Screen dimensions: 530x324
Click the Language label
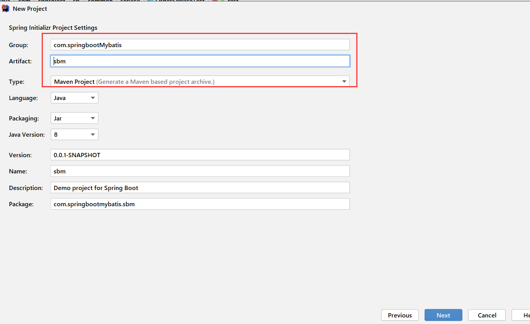23,98
